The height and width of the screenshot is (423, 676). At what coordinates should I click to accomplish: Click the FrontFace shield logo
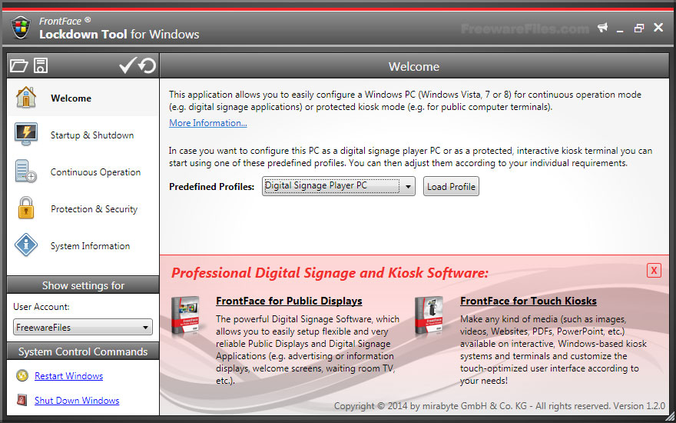21,28
